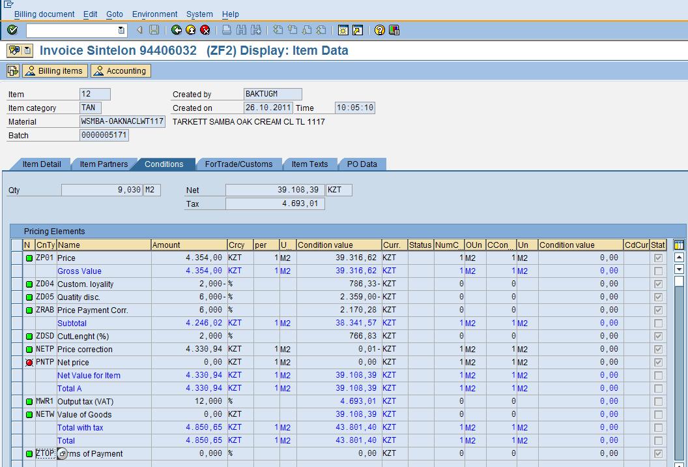Click the SAP window menu icon at top-left

click(x=8, y=5)
